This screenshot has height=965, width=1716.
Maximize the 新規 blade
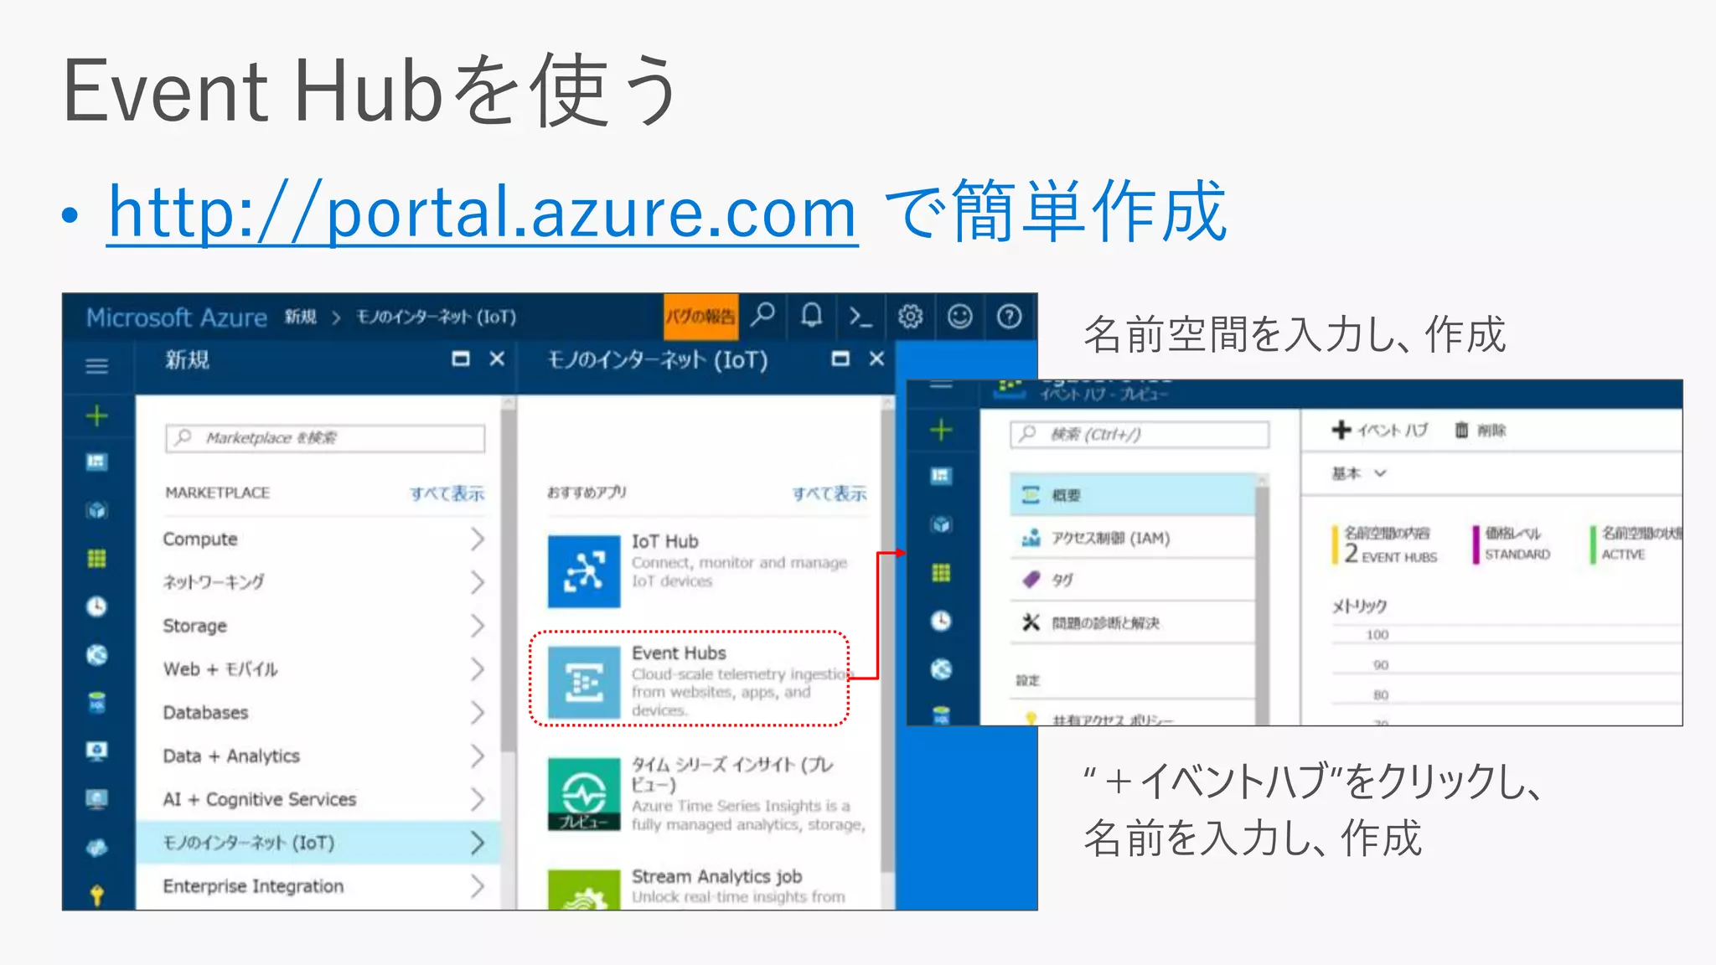pyautogui.click(x=460, y=359)
